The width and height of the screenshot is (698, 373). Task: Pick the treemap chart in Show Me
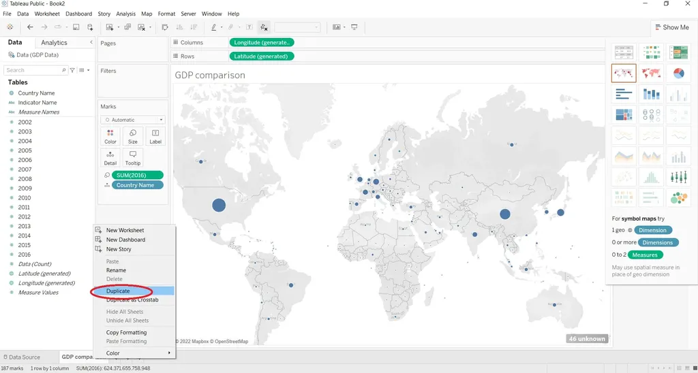click(x=624, y=115)
